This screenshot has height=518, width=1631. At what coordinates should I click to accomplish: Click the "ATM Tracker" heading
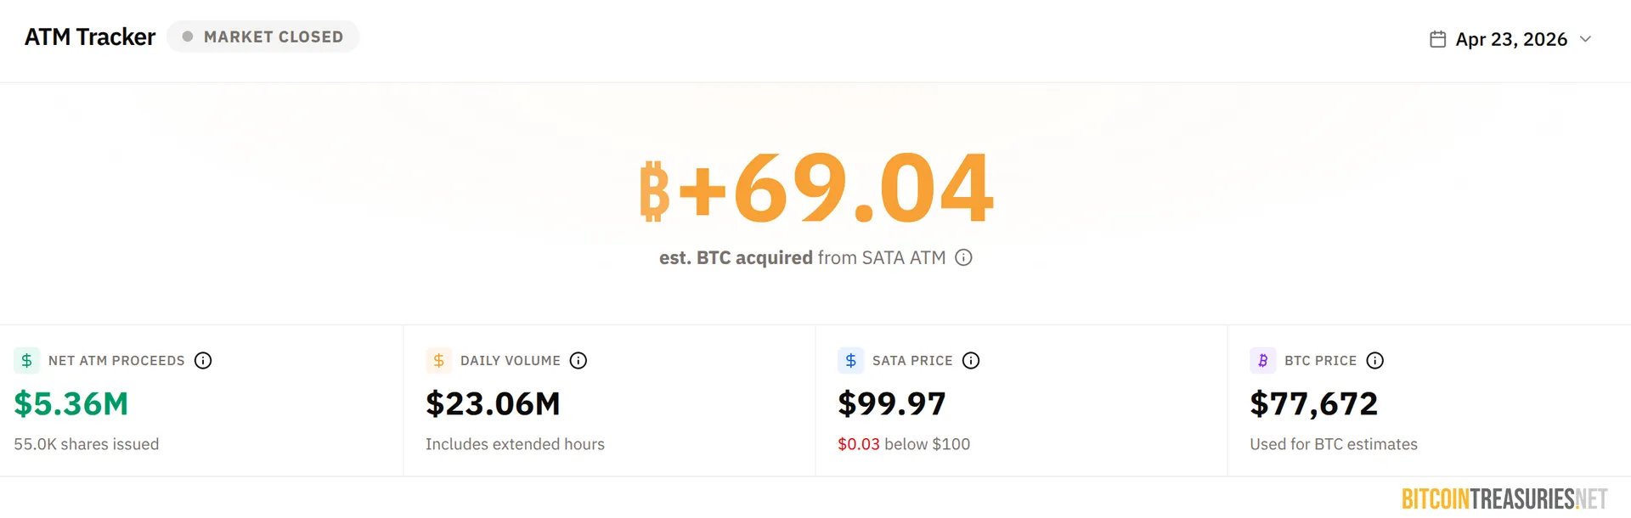coord(89,37)
